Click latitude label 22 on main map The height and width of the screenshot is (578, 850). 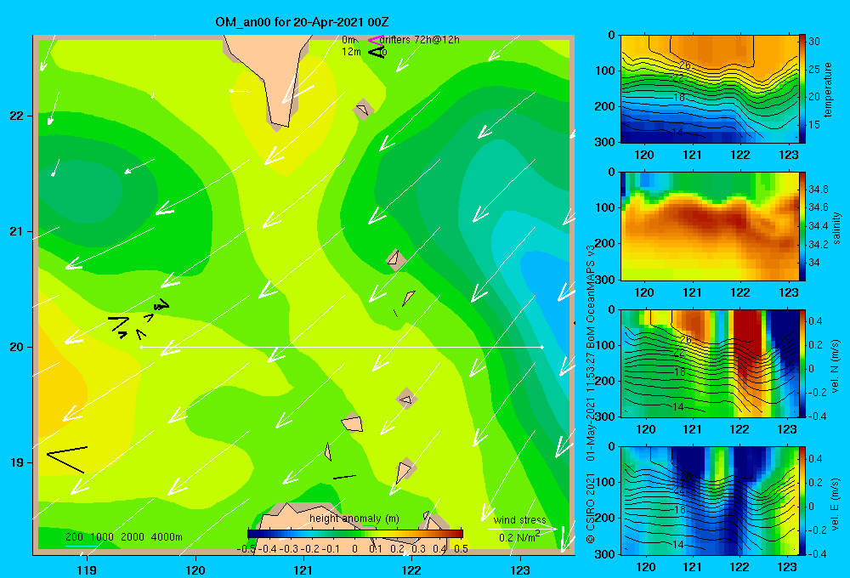pyautogui.click(x=17, y=116)
